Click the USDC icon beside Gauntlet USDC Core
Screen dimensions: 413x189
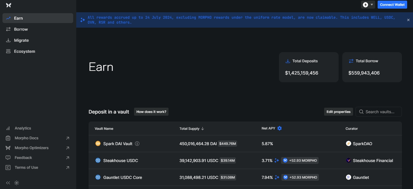[x=98, y=177]
